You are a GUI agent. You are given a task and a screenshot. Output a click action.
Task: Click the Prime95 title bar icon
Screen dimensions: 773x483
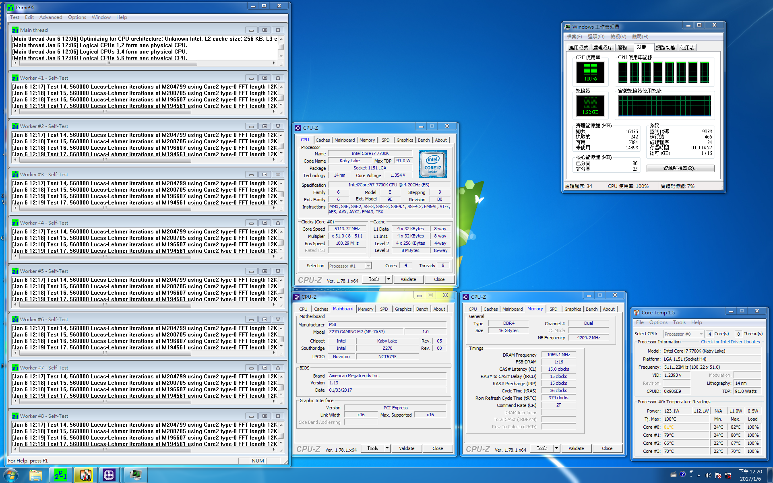coord(10,8)
